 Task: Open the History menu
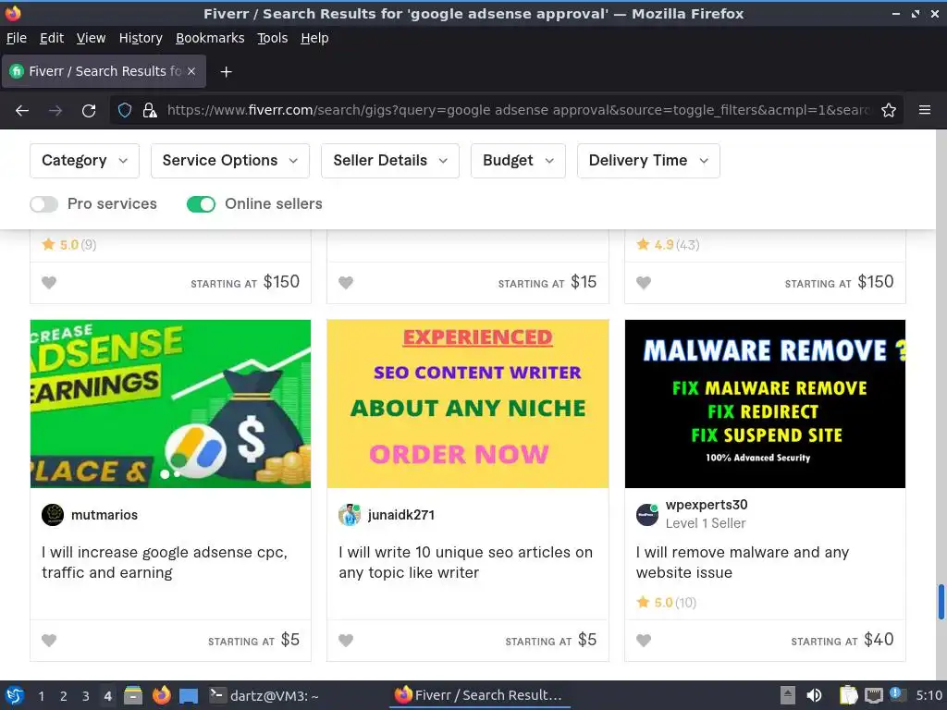(x=141, y=38)
